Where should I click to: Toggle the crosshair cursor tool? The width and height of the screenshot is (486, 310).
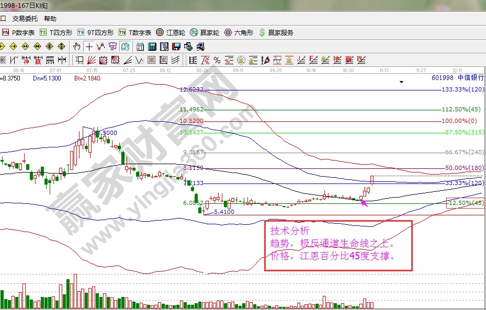(89, 47)
